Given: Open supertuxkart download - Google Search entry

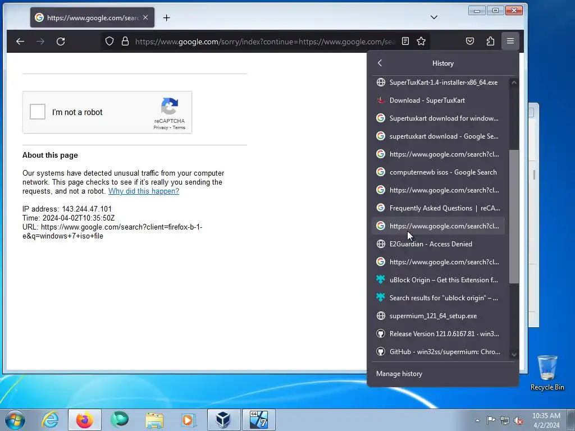Looking at the screenshot, I should point(438,136).
